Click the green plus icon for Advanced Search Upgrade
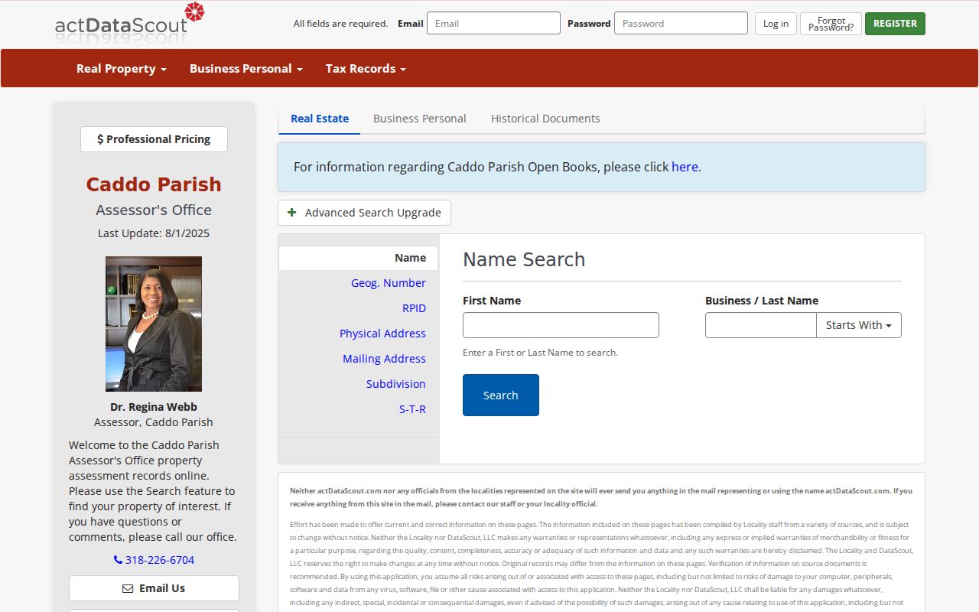 (x=292, y=213)
